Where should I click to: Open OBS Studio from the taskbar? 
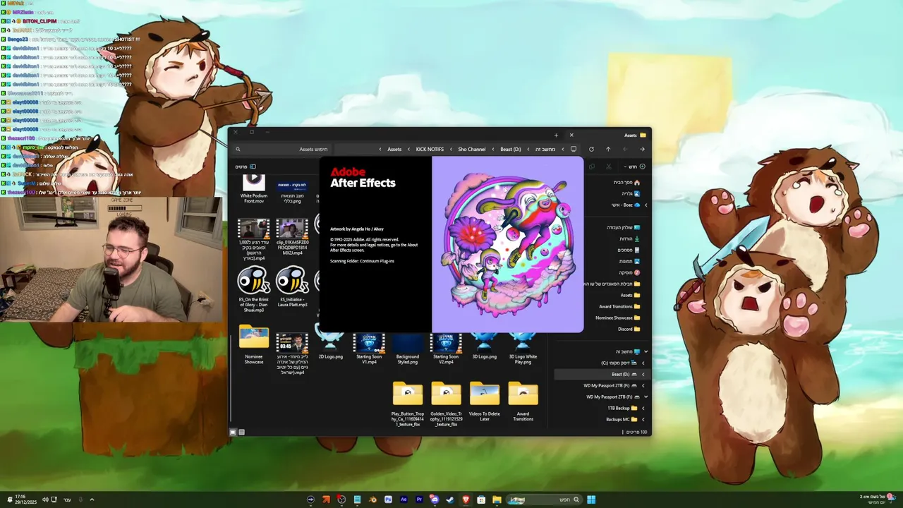pyautogui.click(x=341, y=500)
